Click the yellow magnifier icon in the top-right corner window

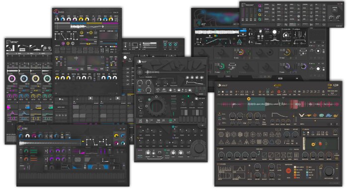pos(260,15)
